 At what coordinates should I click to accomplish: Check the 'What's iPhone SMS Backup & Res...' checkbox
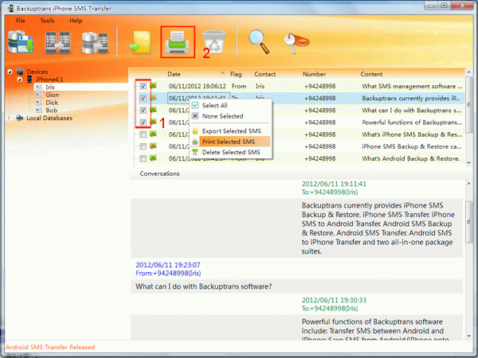pyautogui.click(x=143, y=134)
